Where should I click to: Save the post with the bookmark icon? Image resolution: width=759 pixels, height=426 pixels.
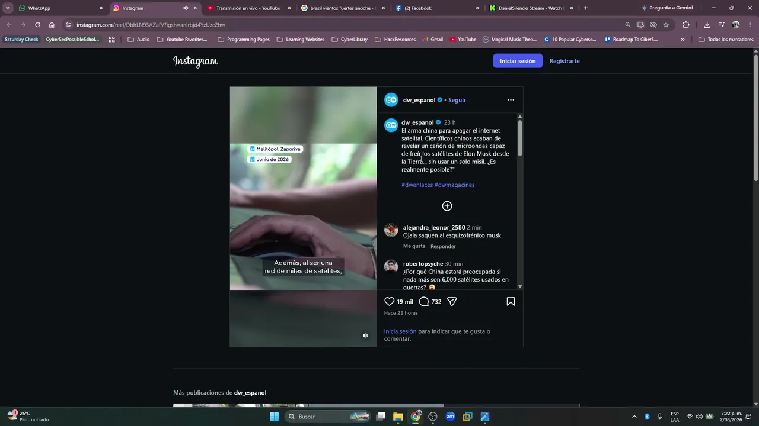coord(511,301)
